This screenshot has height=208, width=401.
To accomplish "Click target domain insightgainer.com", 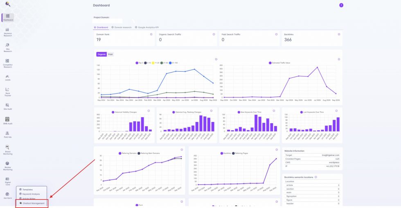I will [x=331, y=155].
